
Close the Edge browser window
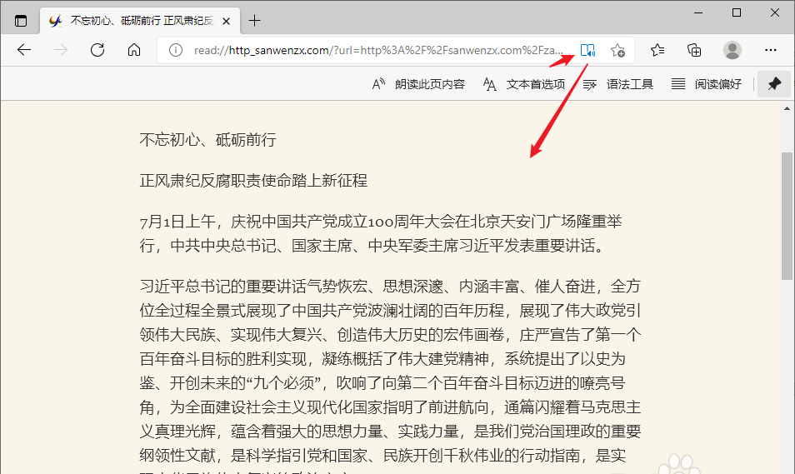[x=775, y=12]
